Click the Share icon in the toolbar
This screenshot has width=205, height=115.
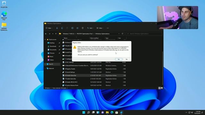pos(78,28)
